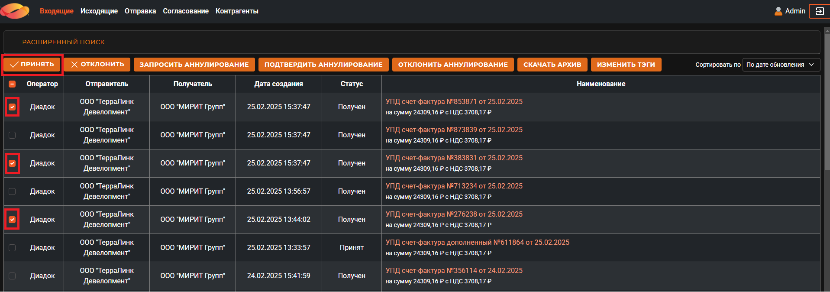The height and width of the screenshot is (292, 830).
Task: Click the orange application logo
Action: click(15, 11)
